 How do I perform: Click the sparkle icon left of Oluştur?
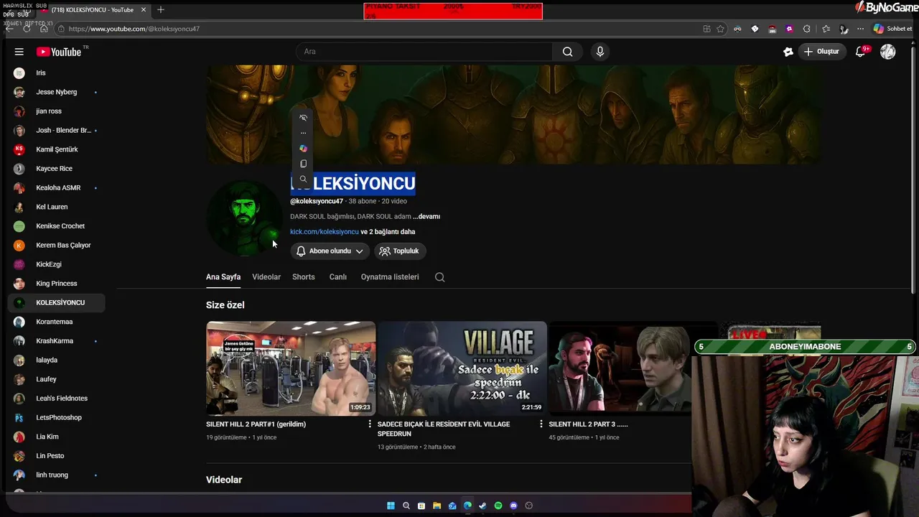(788, 52)
